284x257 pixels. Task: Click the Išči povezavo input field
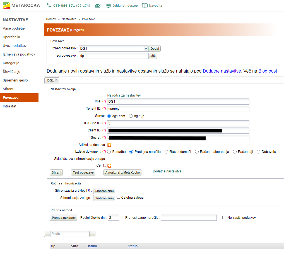pyautogui.click(x=114, y=56)
